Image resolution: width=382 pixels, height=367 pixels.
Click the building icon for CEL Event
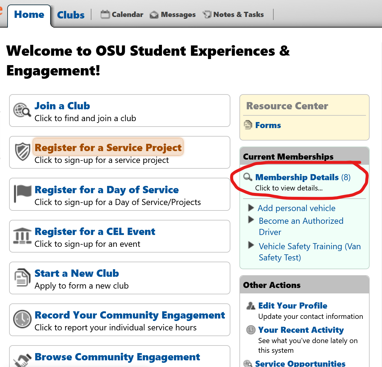22,236
